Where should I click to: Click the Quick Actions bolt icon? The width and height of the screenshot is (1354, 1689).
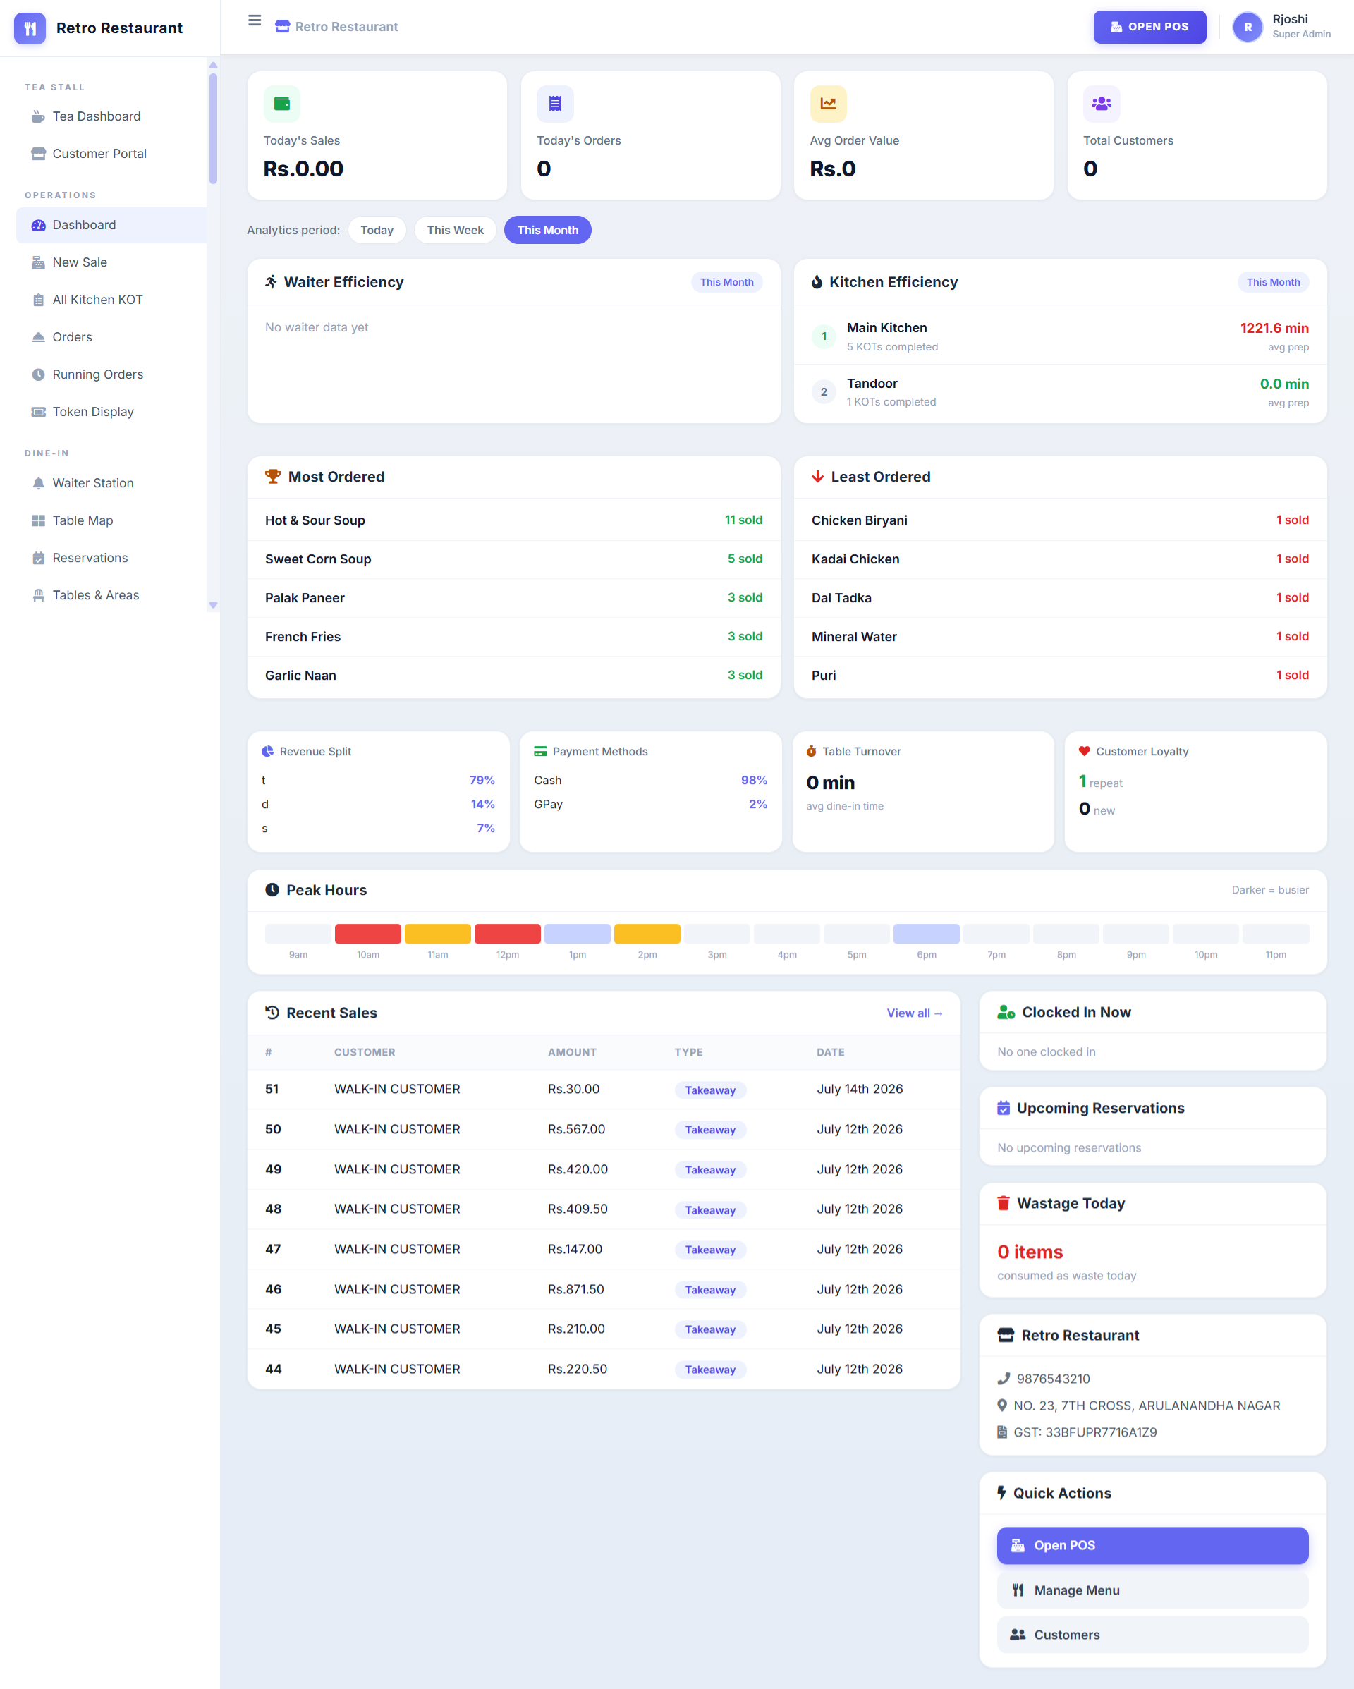tap(1001, 1492)
